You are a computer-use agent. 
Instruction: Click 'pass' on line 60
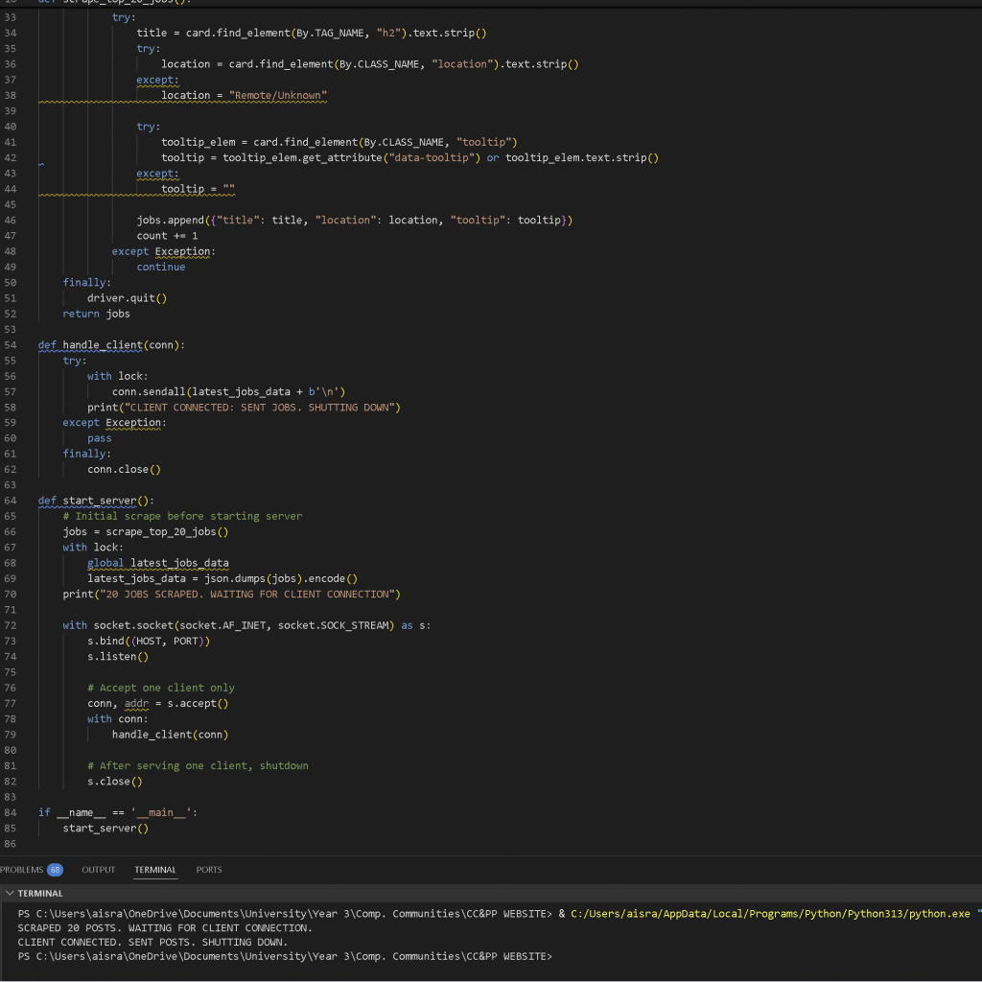pyautogui.click(x=100, y=438)
